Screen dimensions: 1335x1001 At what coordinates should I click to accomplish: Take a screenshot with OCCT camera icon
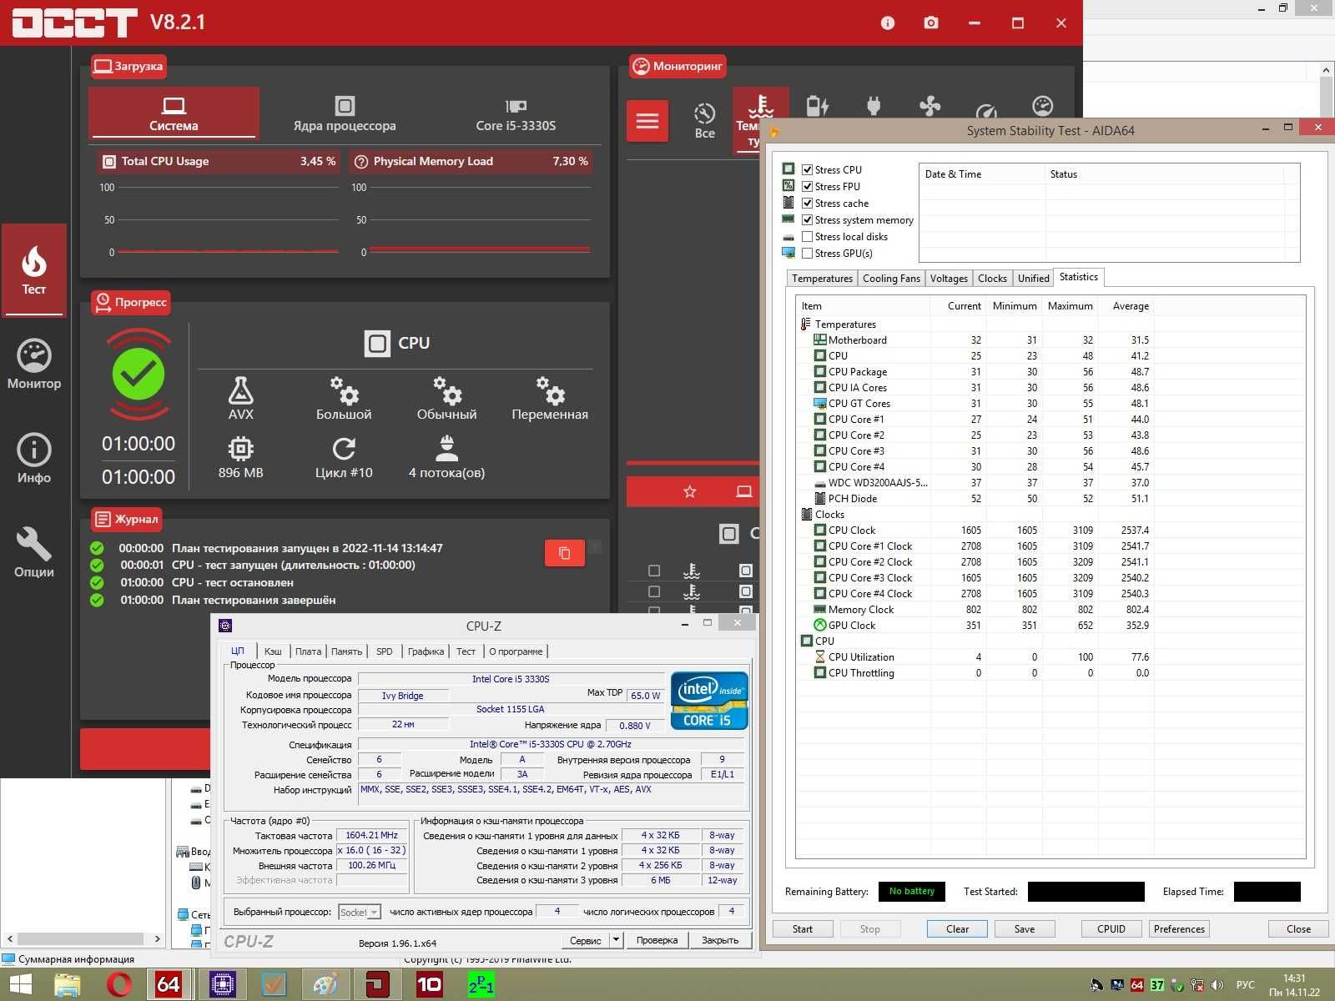[931, 23]
